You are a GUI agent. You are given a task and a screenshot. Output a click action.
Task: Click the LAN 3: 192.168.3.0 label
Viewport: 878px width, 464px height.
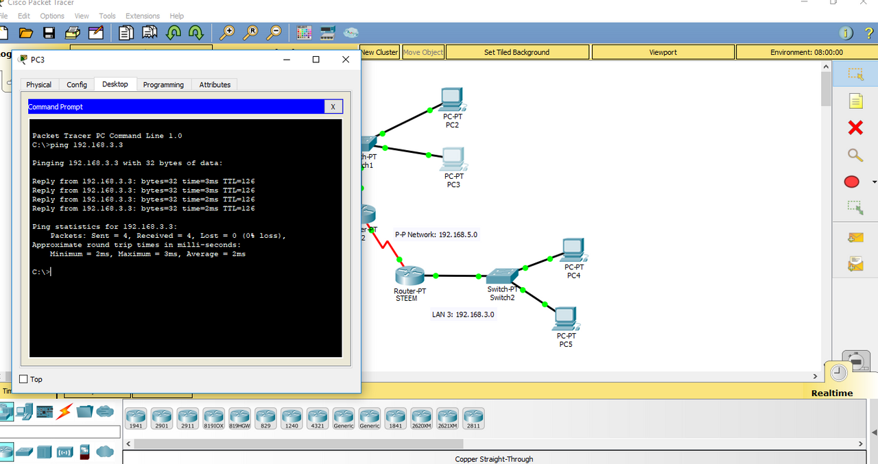point(463,315)
